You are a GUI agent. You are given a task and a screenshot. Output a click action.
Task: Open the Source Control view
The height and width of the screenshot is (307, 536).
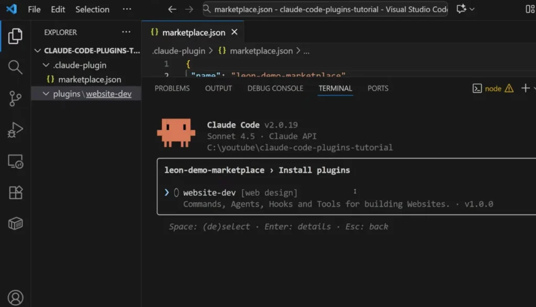click(15, 98)
